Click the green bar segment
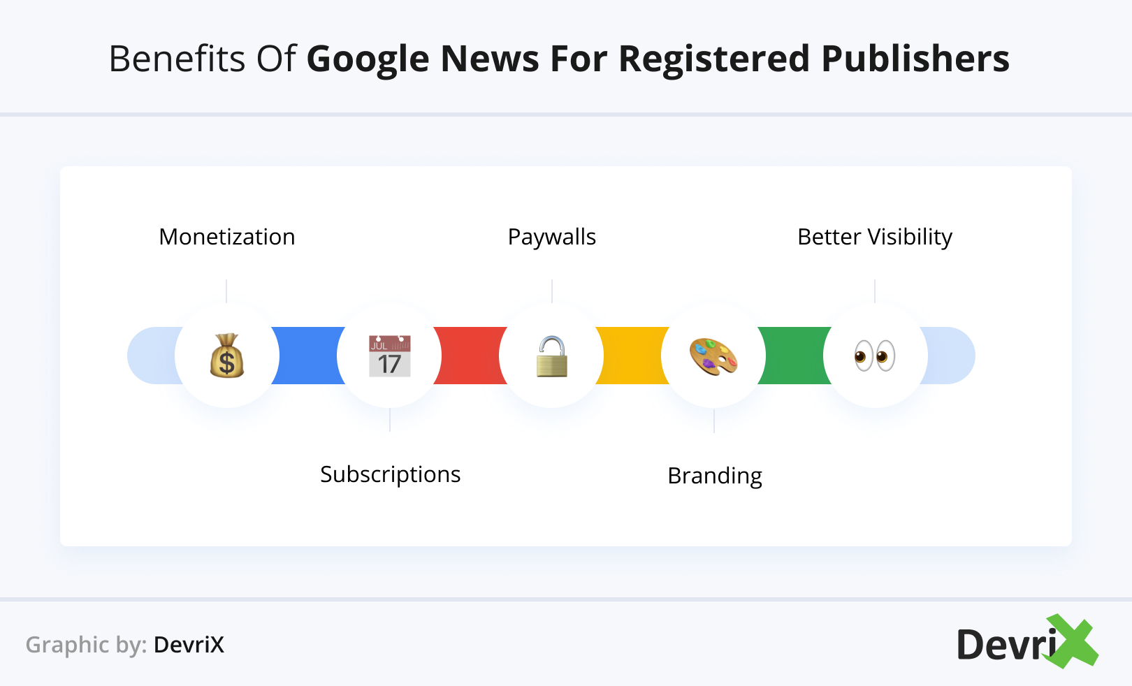Screen dimensions: 1132x686 pyautogui.click(x=794, y=356)
